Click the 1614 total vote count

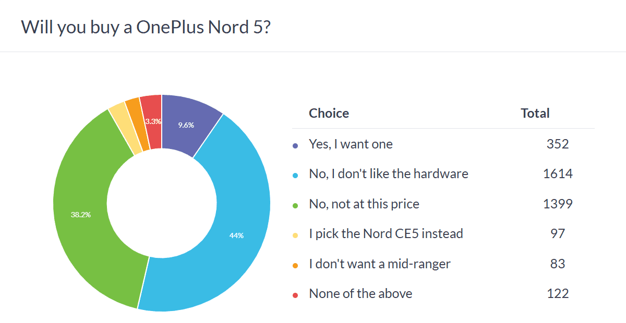pyautogui.click(x=558, y=173)
